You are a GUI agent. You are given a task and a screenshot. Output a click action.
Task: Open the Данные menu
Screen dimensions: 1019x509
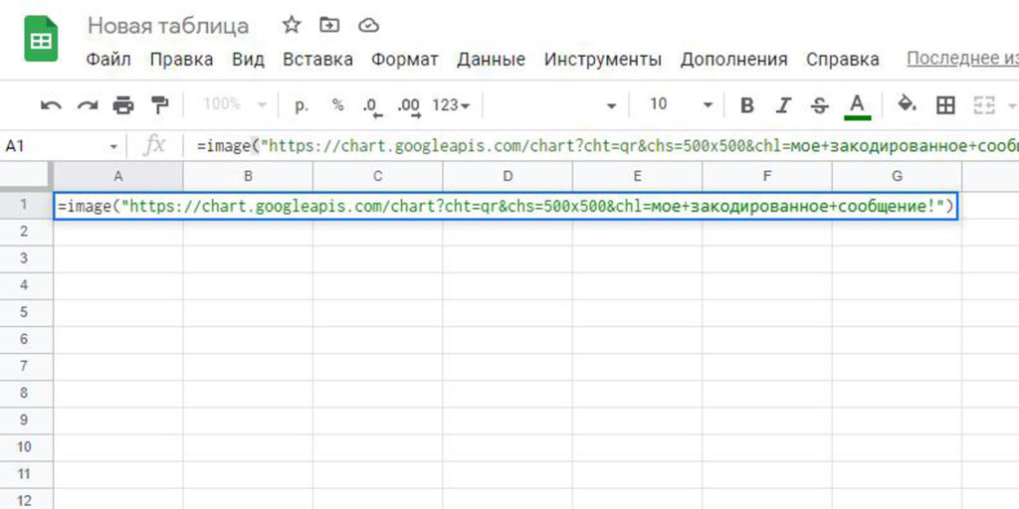491,60
